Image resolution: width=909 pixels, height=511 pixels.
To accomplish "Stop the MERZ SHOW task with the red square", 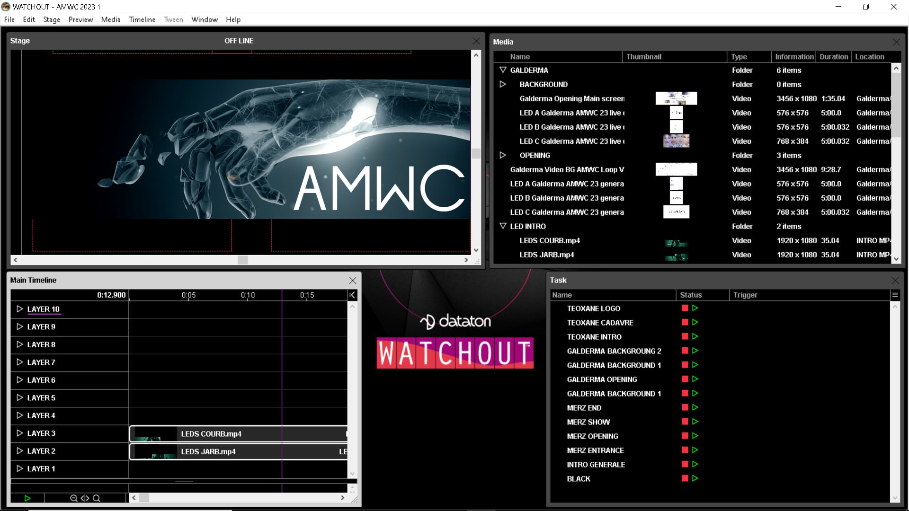I will pyautogui.click(x=684, y=422).
